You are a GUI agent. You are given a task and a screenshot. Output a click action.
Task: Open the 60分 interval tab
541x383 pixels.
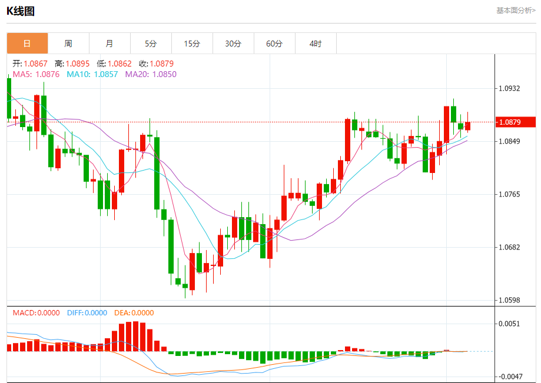[x=275, y=44]
